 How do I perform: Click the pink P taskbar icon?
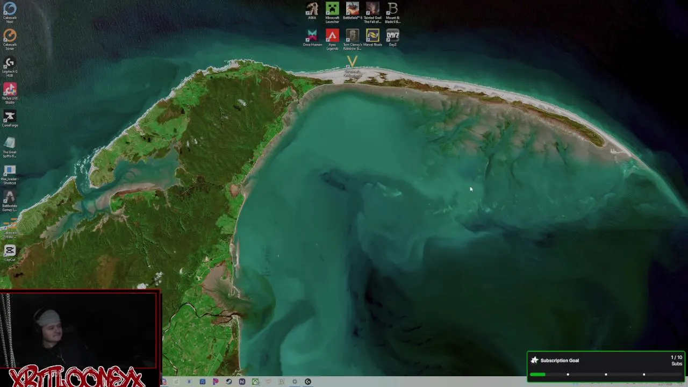pos(216,382)
